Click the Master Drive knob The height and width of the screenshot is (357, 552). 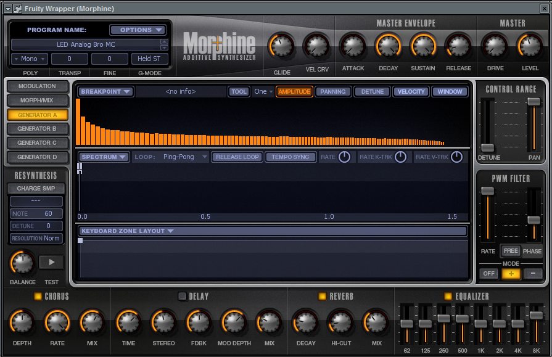494,46
